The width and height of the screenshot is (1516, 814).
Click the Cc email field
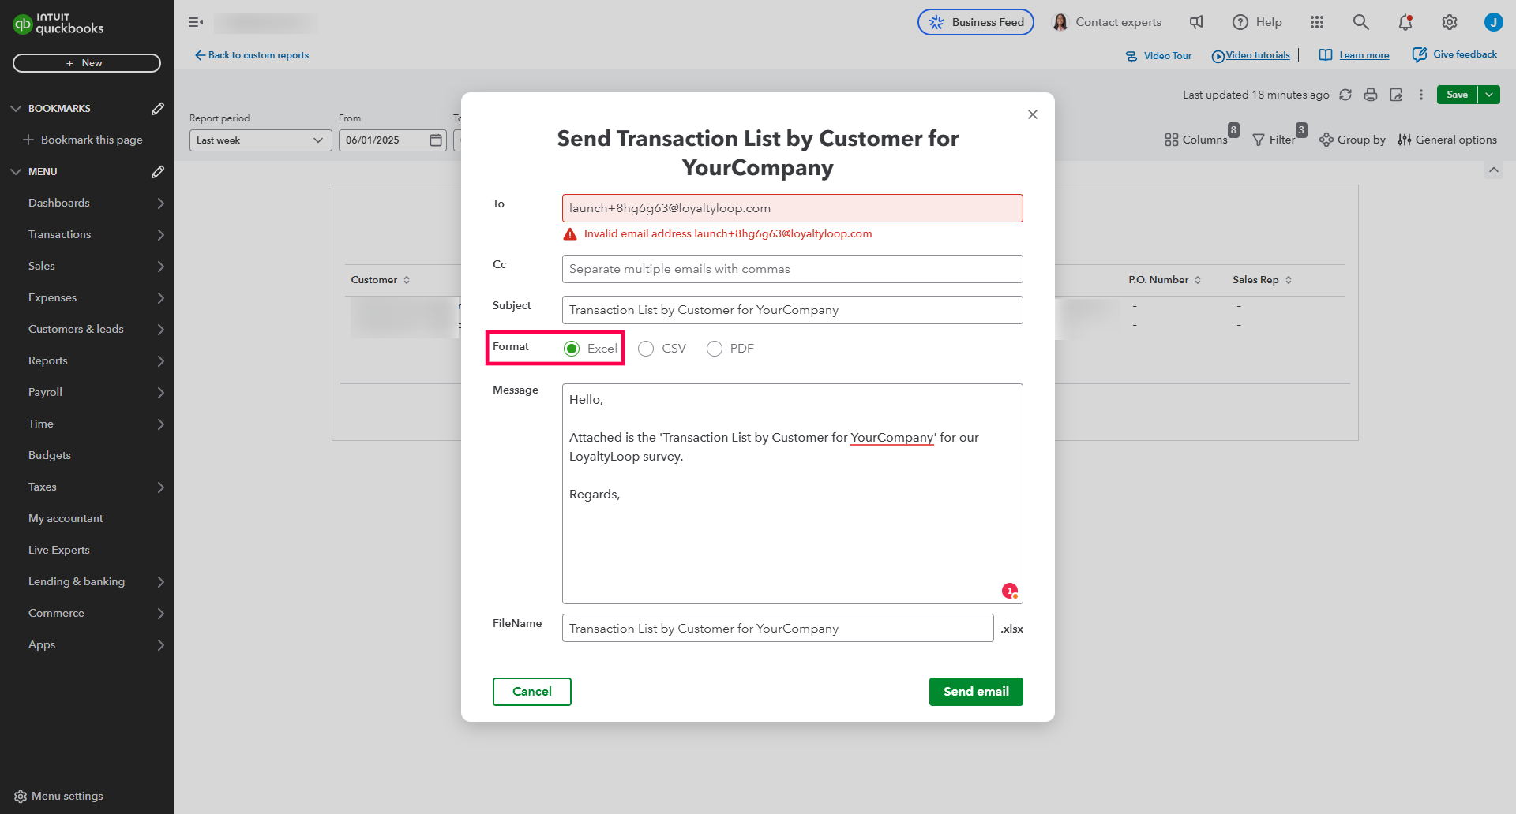pyautogui.click(x=793, y=269)
